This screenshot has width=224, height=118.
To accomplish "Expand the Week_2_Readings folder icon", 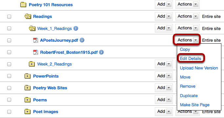I will tap(32, 64).
